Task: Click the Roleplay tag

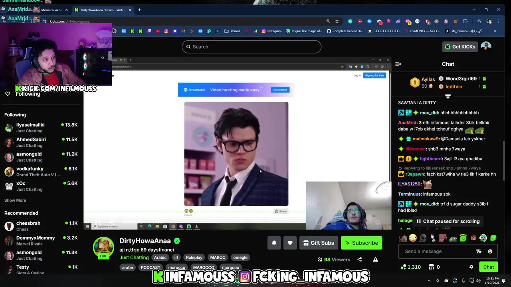Action: click(x=194, y=258)
